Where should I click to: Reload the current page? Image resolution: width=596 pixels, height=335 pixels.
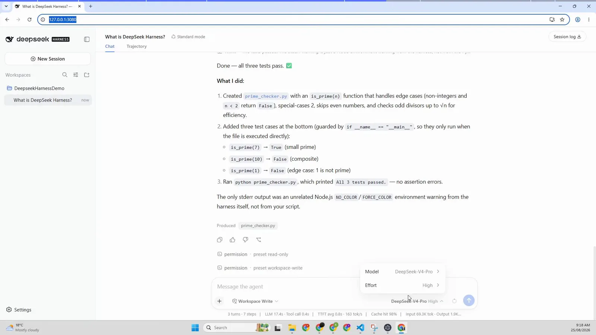coord(29,19)
